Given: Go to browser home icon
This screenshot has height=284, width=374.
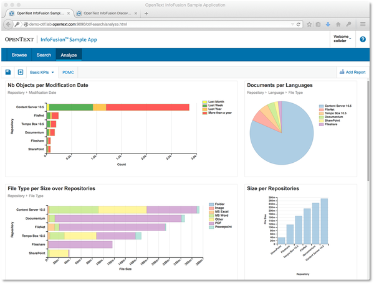Looking at the screenshot, I should [338, 24].
